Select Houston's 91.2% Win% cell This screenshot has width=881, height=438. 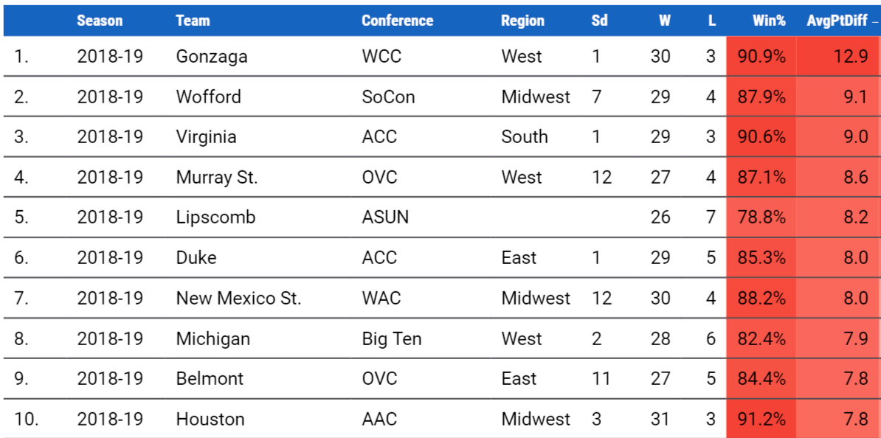(761, 419)
